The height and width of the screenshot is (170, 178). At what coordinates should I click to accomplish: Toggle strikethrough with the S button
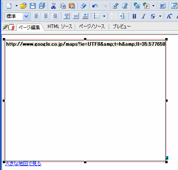(153, 16)
